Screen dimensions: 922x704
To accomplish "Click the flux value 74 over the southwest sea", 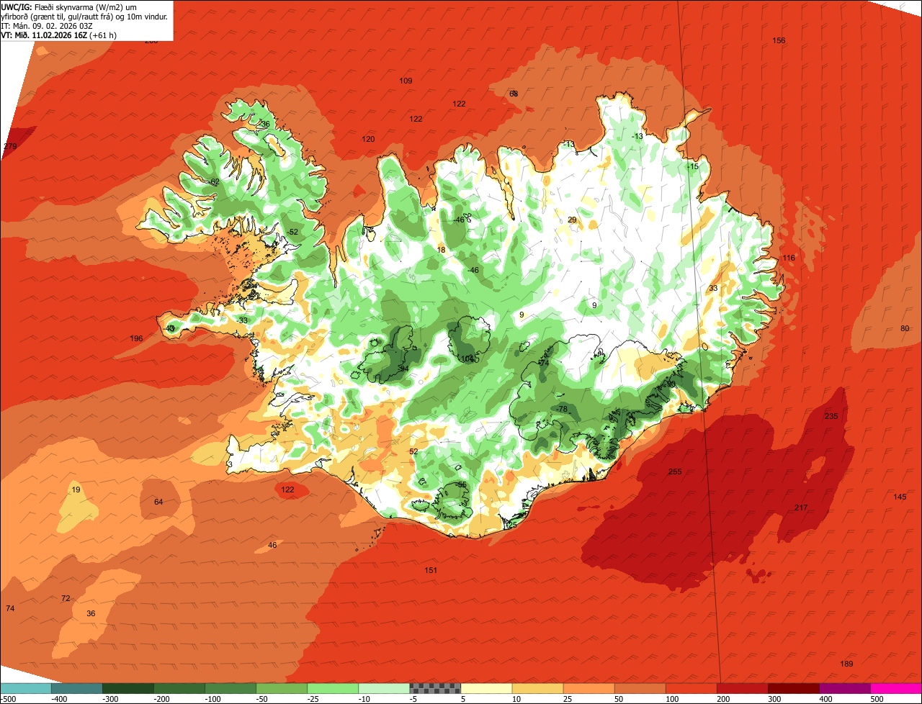I will tap(10, 608).
